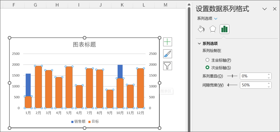
Task: Select the 主坐标轴 radio button
Action: (207, 60)
